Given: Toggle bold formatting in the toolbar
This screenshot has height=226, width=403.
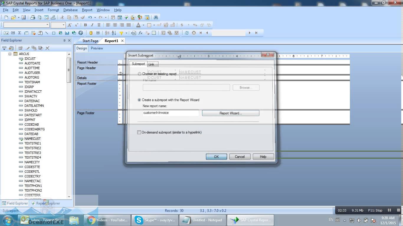Looking at the screenshot, I should [x=85, y=25].
